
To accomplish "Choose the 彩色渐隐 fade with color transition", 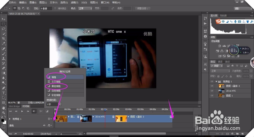I will point(65,95).
